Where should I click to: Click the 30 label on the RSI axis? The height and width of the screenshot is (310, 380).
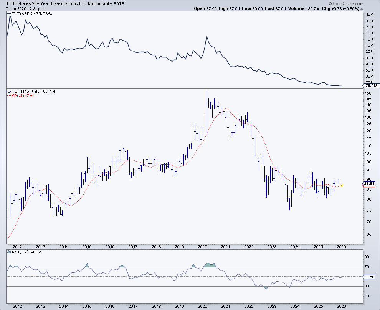coord(367,286)
